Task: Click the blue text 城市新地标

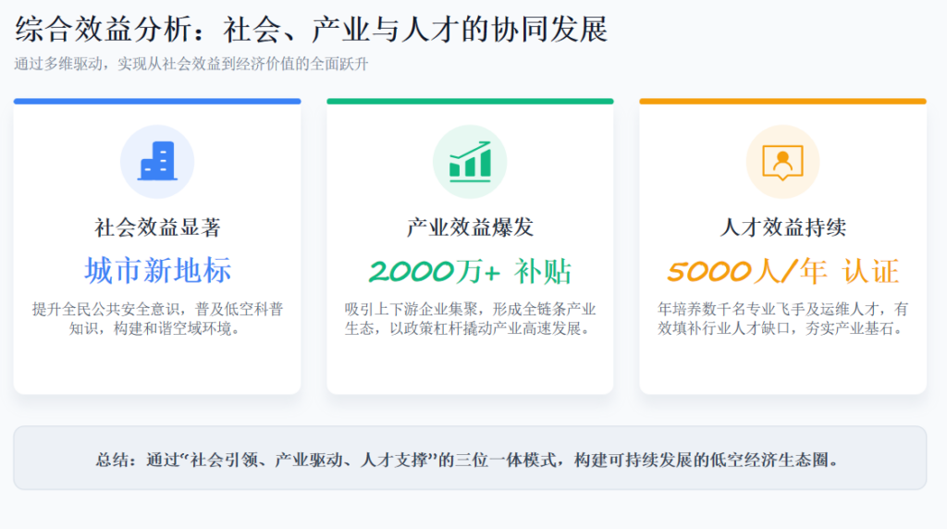Action: point(157,271)
